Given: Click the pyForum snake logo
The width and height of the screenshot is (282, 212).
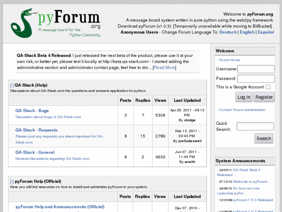Looking at the screenshot, I should (x=55, y=23).
